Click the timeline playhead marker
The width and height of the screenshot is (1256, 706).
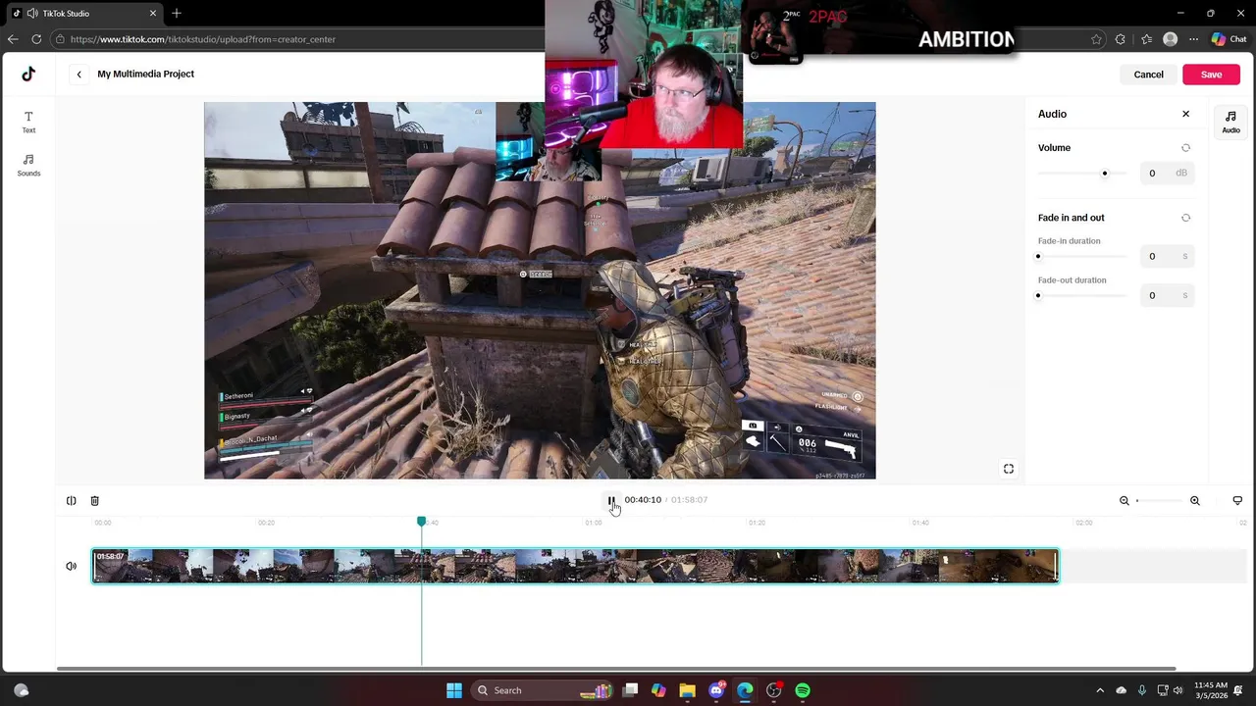[422, 522]
